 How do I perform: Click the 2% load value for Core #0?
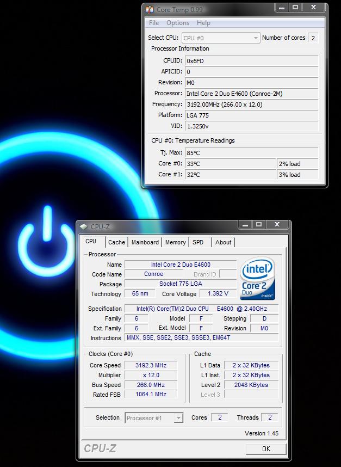coord(297,164)
